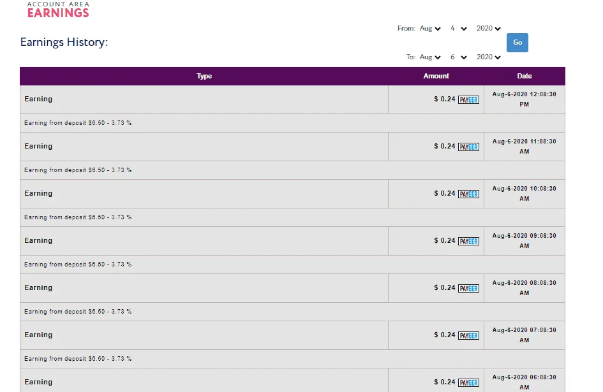Screen dimensions: 603x392
Task: Click Payeer icon in 08:08:30 AM row
Action: pyautogui.click(x=468, y=289)
